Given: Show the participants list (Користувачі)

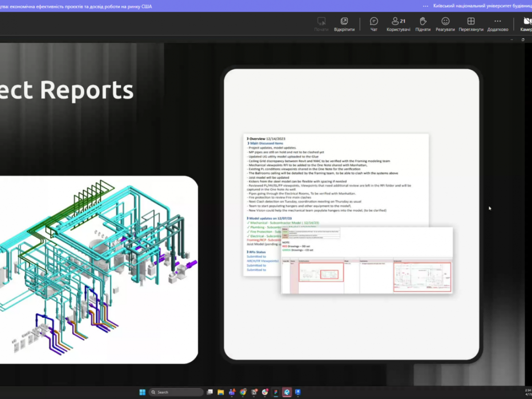Looking at the screenshot, I should [x=398, y=24].
